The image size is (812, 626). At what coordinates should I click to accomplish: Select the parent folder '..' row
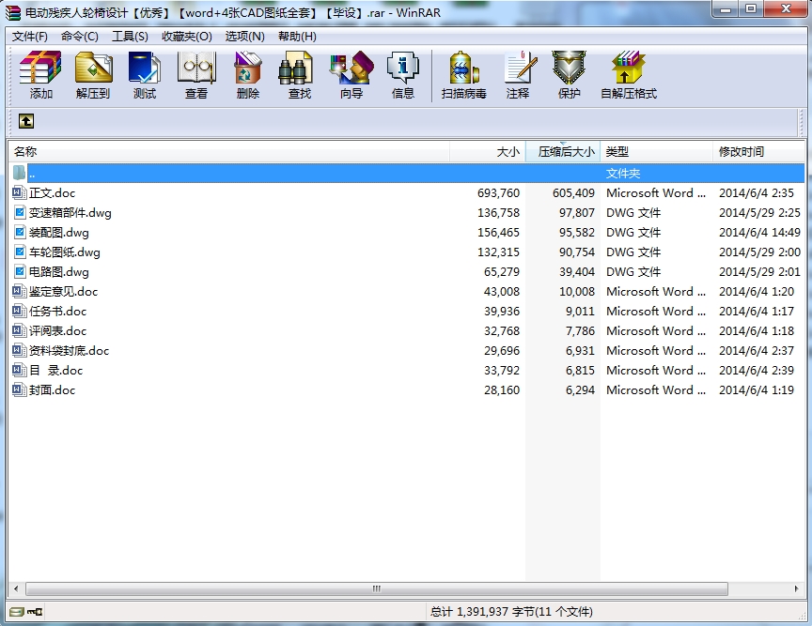407,174
